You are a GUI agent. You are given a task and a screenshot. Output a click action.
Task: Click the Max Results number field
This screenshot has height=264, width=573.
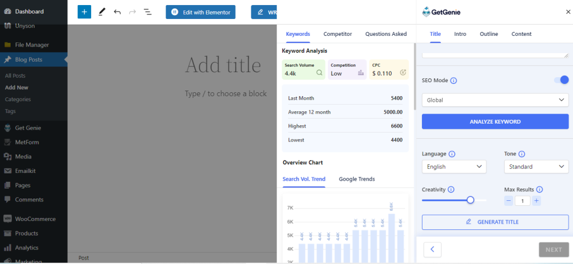click(x=523, y=200)
